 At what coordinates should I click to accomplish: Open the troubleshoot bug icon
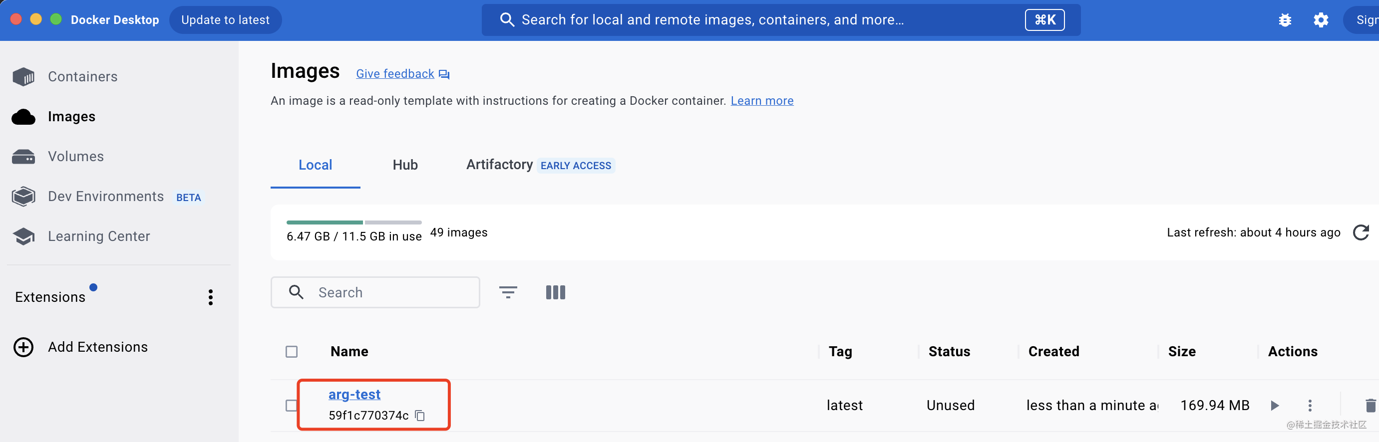coord(1285,20)
